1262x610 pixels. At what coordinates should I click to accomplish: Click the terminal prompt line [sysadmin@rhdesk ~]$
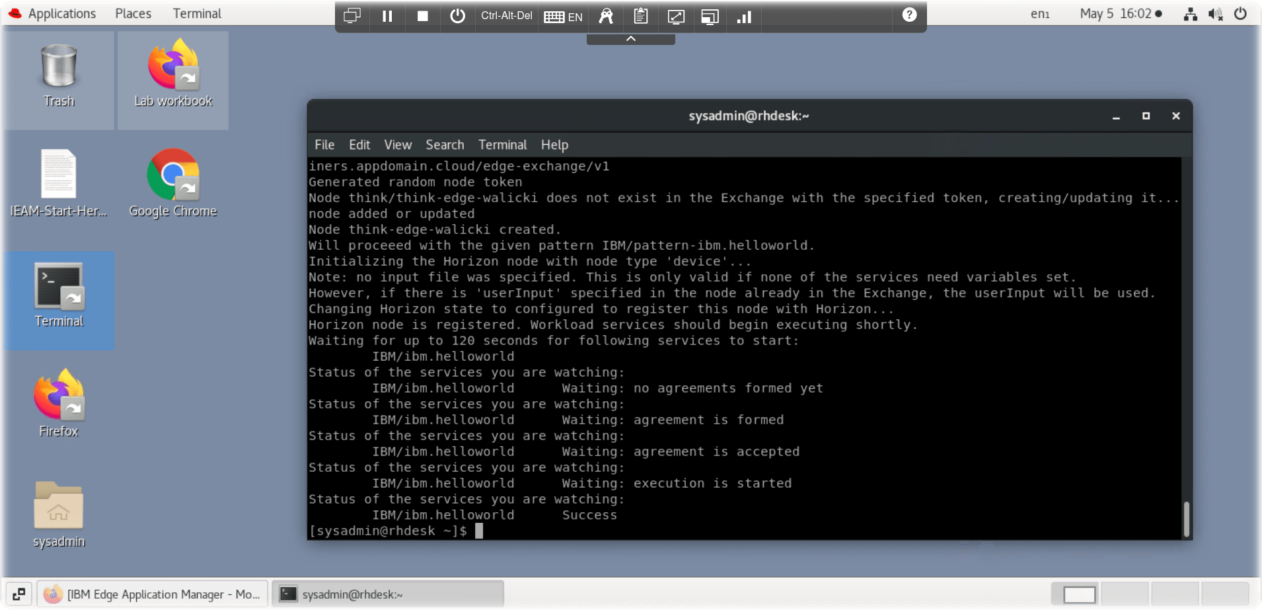[x=388, y=531]
